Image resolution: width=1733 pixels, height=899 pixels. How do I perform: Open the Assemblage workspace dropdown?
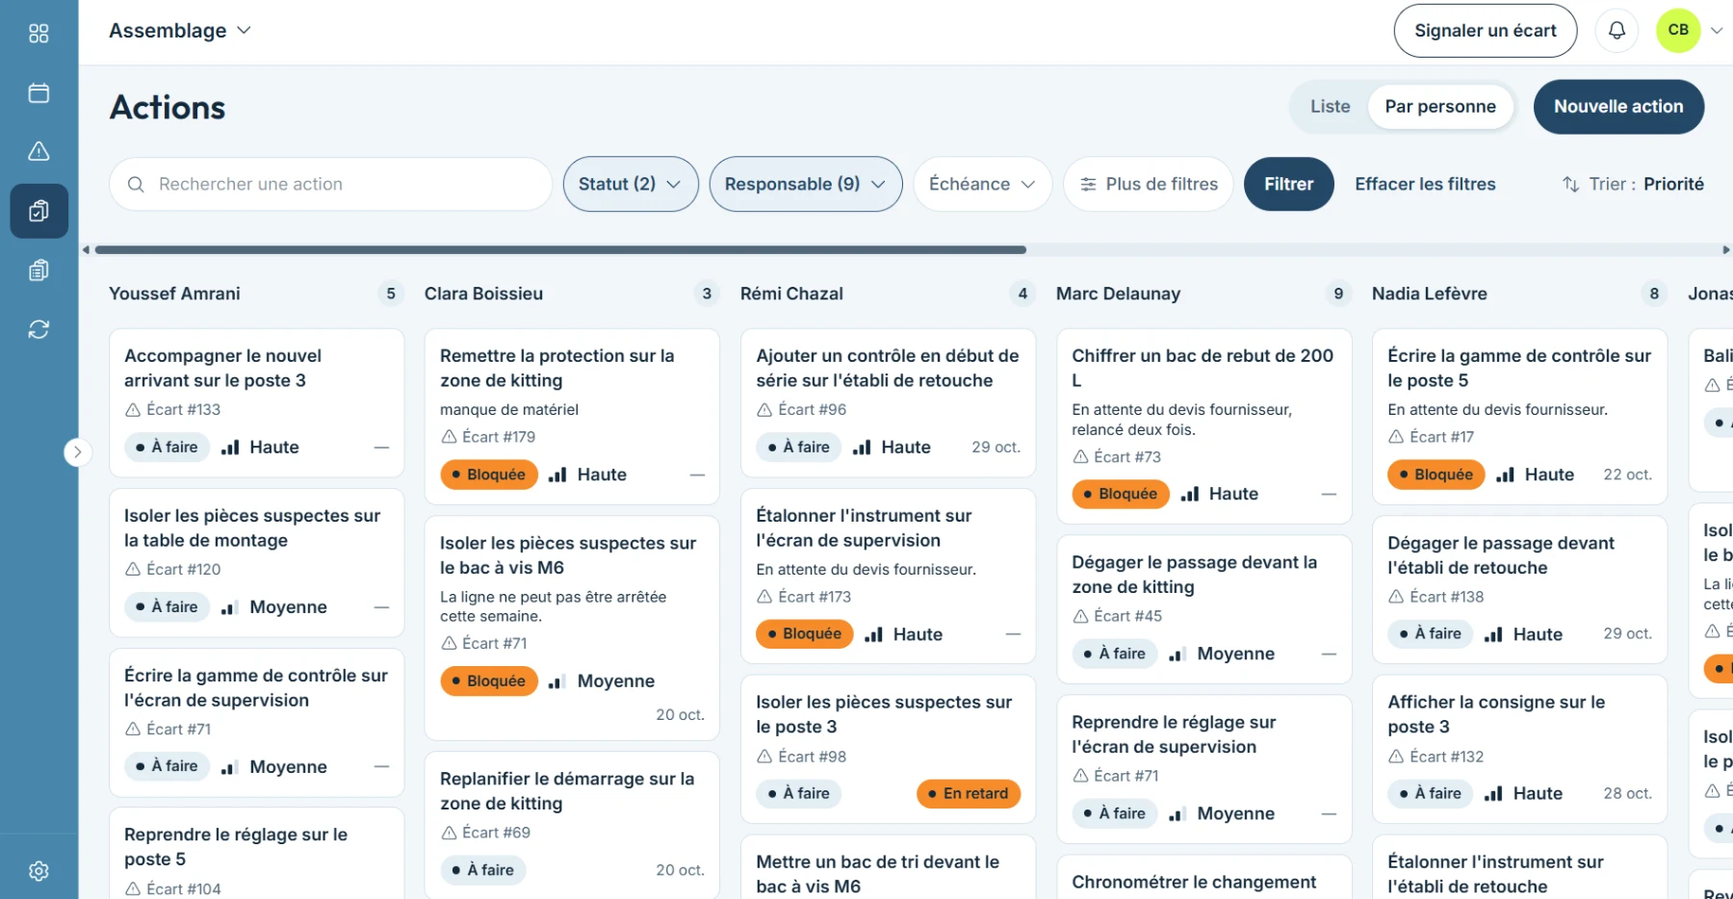pos(180,31)
